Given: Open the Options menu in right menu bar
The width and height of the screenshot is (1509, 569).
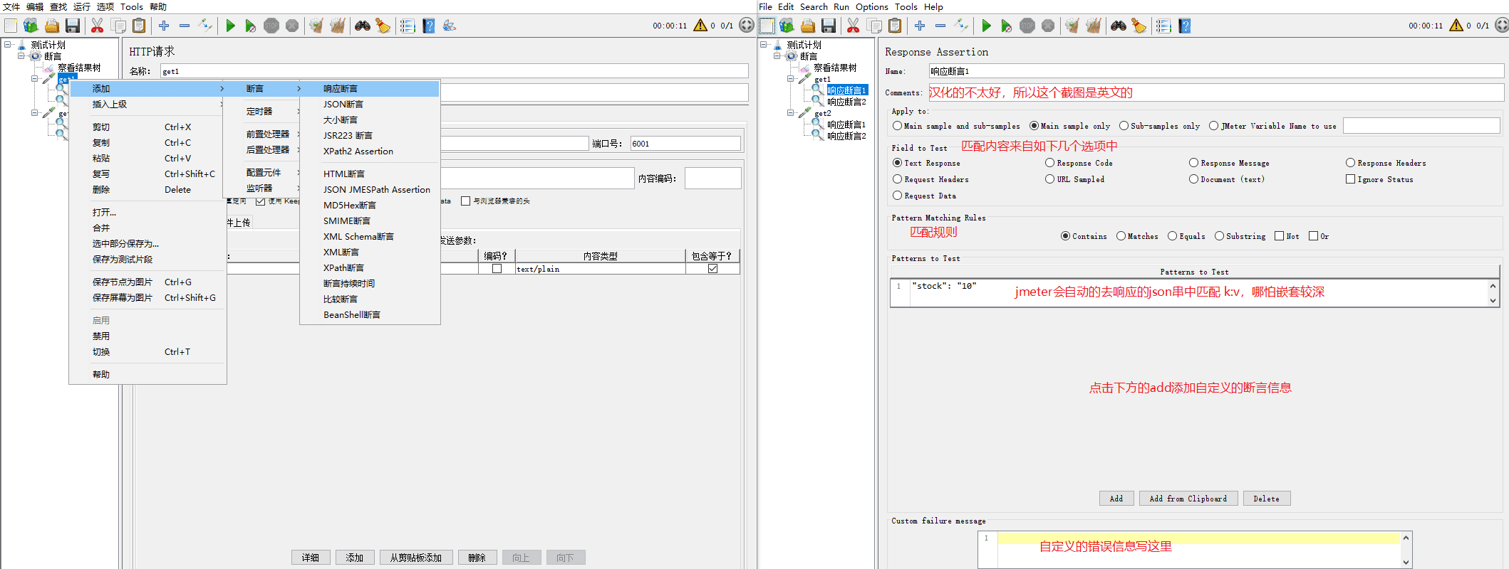Looking at the screenshot, I should [x=871, y=7].
